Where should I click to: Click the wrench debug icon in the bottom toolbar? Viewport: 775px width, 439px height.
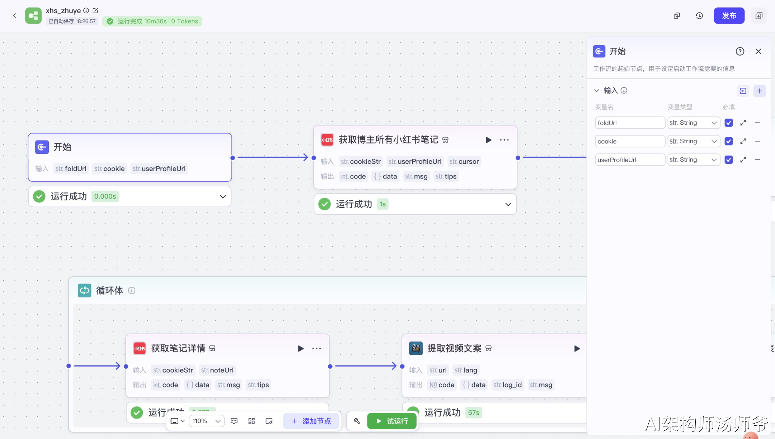click(357, 421)
